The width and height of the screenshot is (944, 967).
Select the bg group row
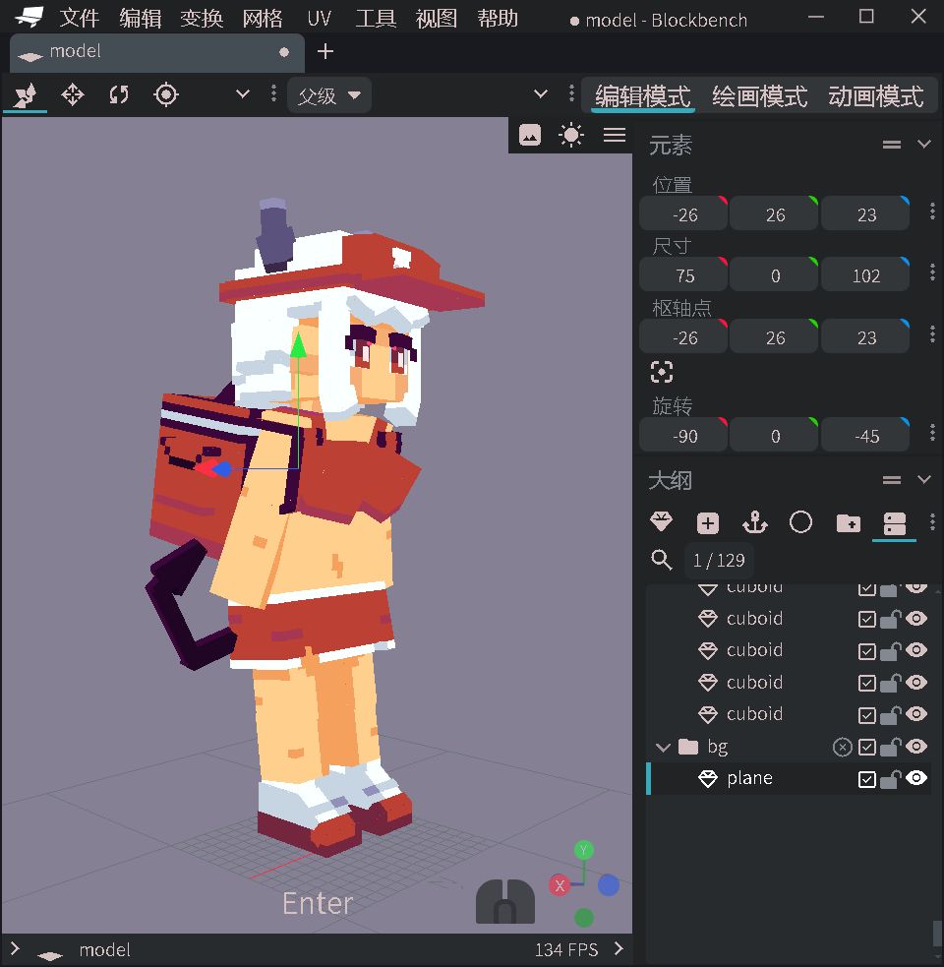[x=790, y=747]
